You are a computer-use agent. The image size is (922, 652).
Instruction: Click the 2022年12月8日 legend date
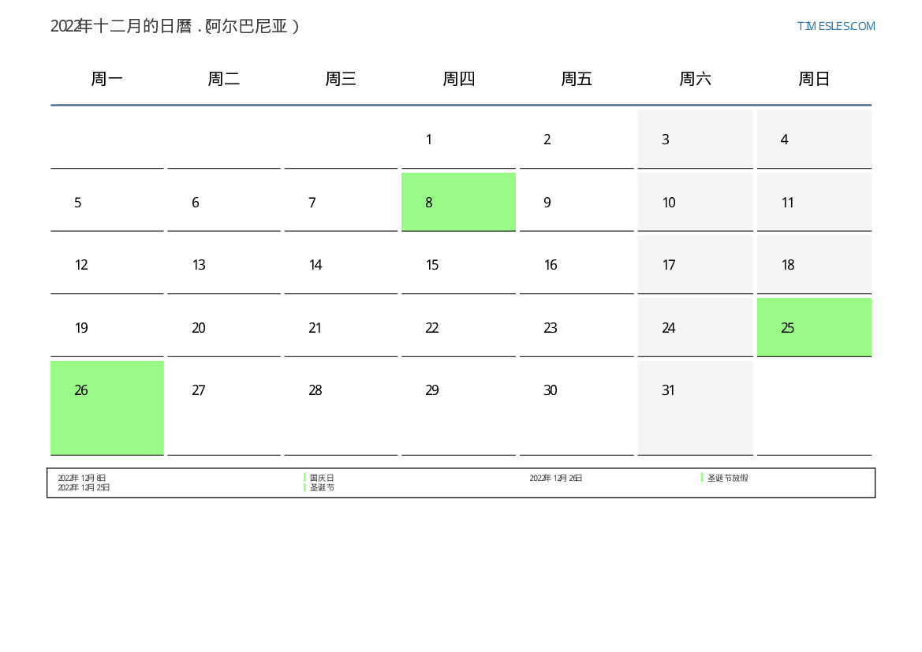click(x=82, y=478)
